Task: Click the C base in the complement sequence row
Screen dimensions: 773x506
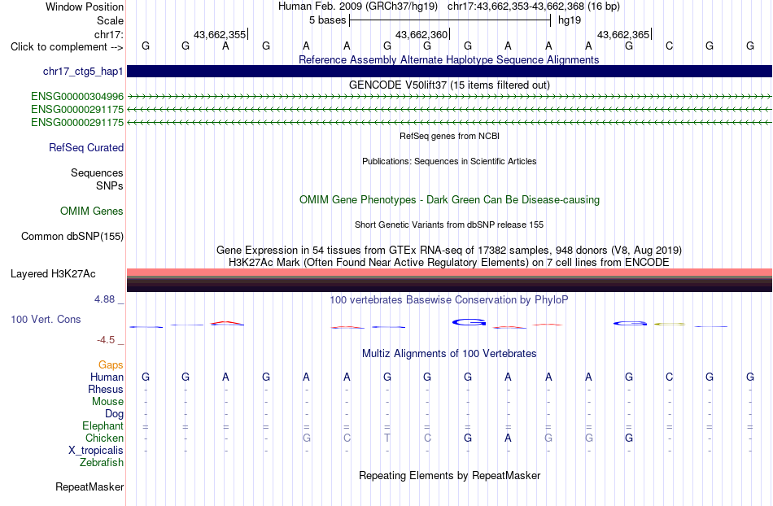Action: [669, 46]
